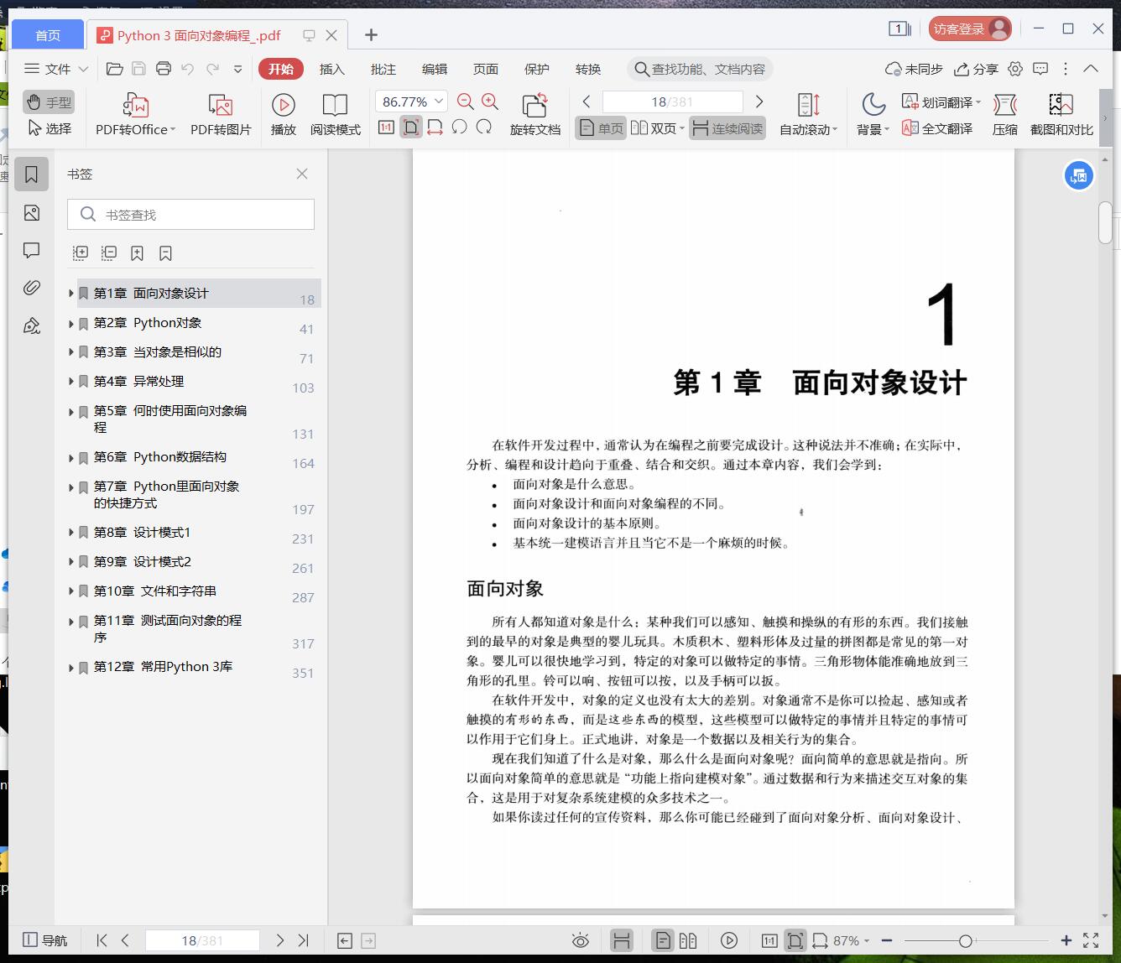Open the signature panel in sidebar

click(x=32, y=325)
